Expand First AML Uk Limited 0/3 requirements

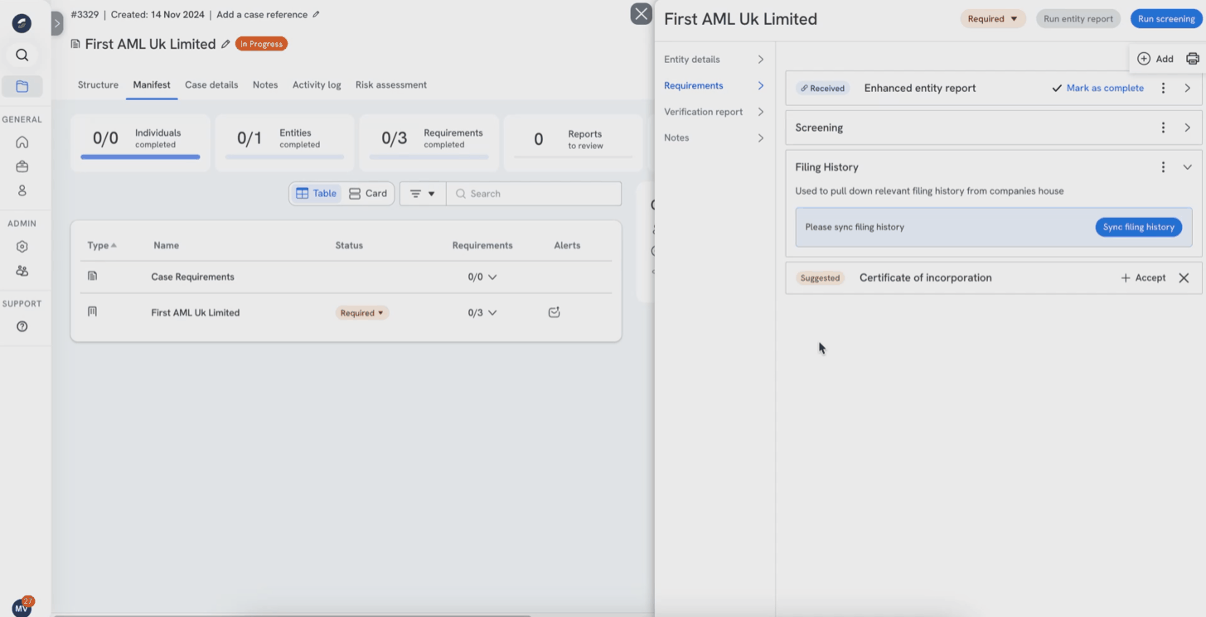coord(492,313)
